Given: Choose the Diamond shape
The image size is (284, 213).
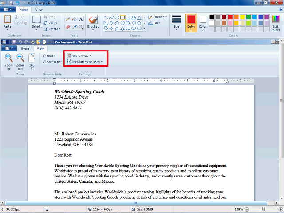Looking at the screenshot, I should tap(111, 23).
